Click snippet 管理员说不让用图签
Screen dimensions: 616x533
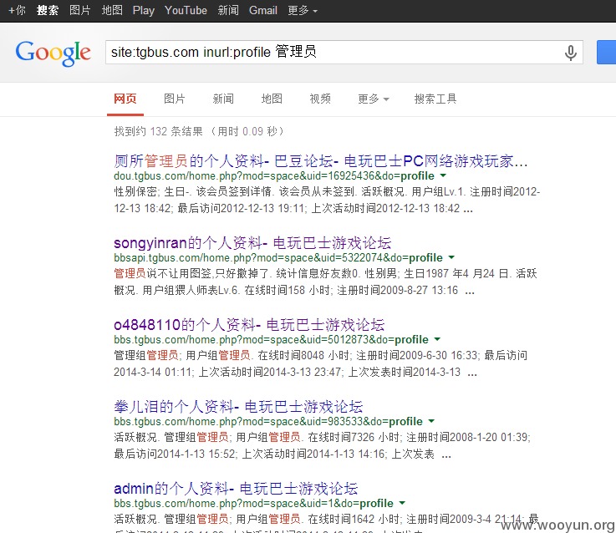point(325,282)
